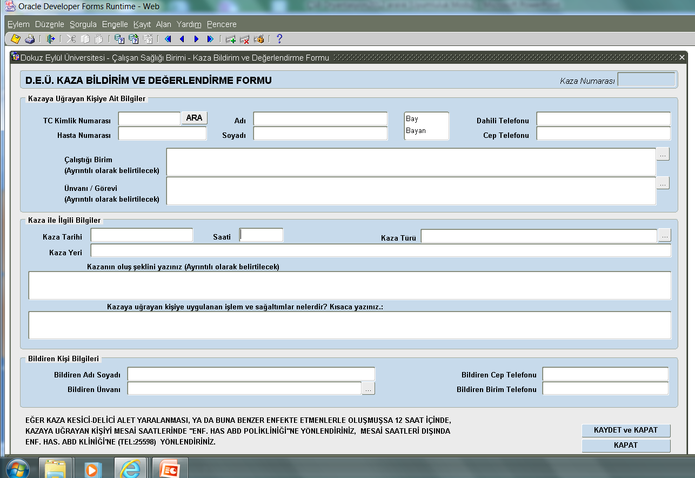Click the Execute Query icon
This screenshot has width=695, height=478.
point(133,39)
